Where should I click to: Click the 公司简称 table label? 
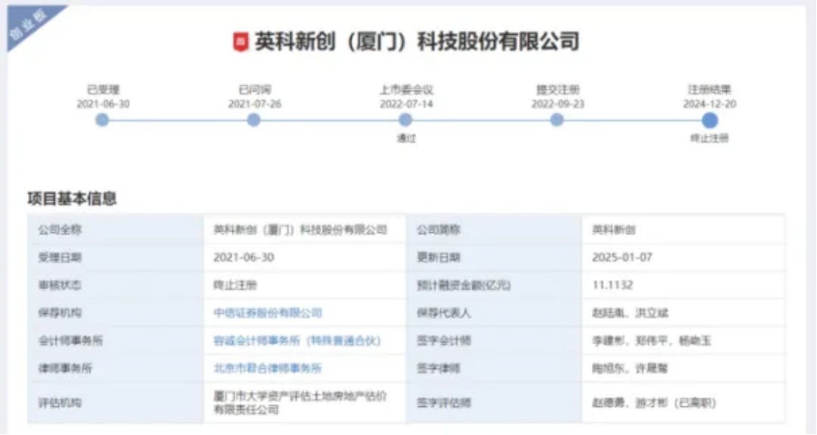click(x=439, y=230)
